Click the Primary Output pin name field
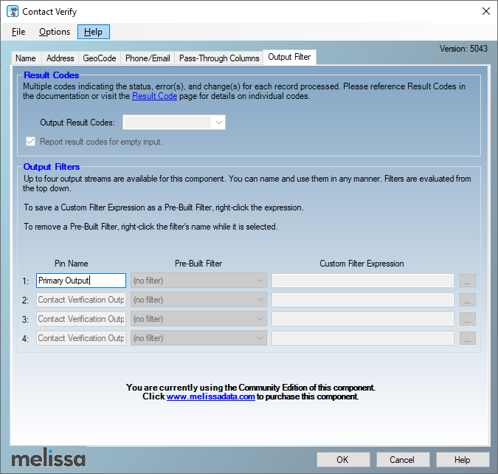This screenshot has height=474, width=498. tap(81, 281)
